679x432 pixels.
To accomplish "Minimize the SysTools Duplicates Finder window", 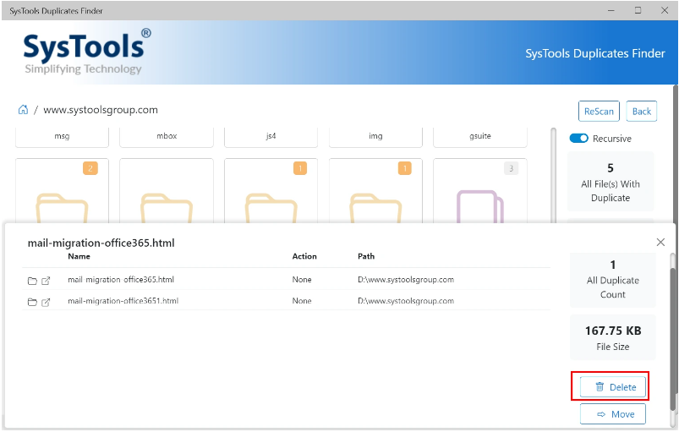I will coord(611,10).
